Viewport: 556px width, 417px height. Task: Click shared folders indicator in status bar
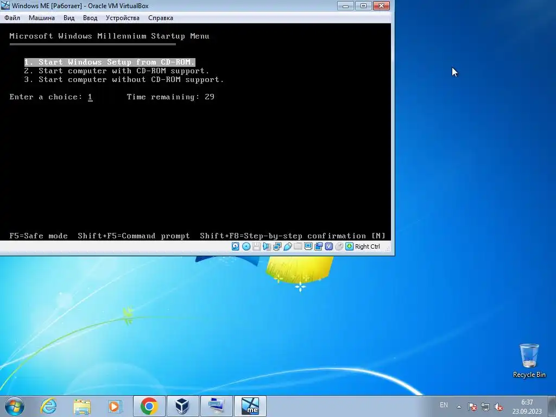(x=298, y=247)
